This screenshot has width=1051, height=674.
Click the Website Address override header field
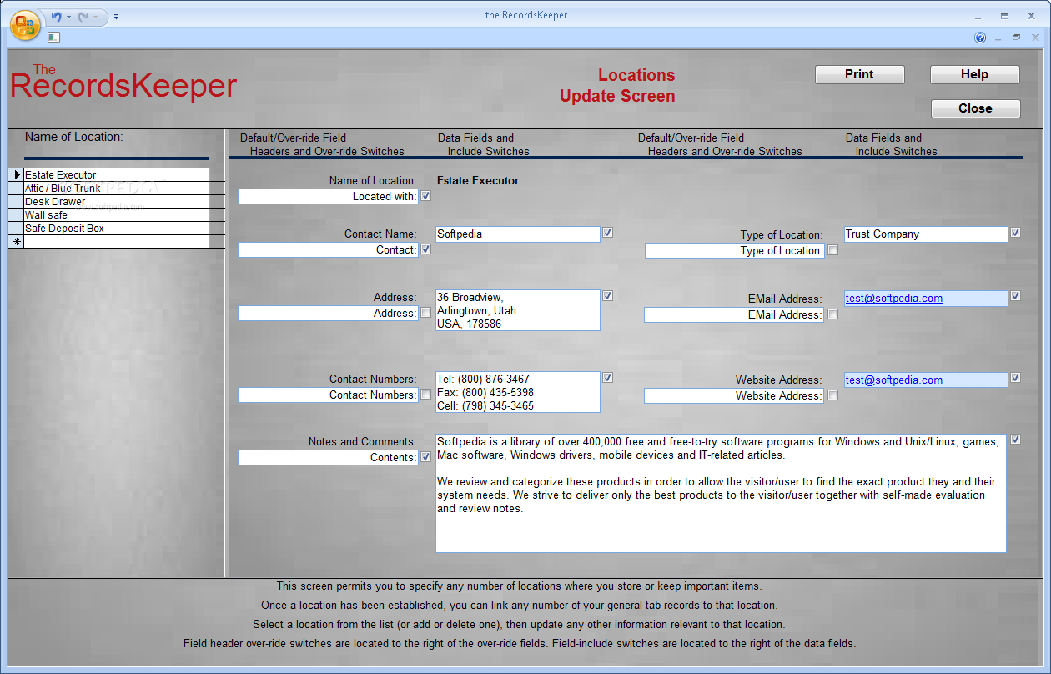coord(734,396)
